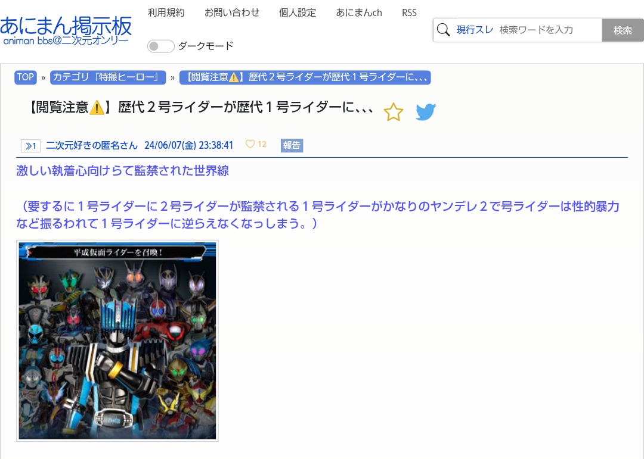
Task: Go to 個人設定 settings
Action: 298,13
